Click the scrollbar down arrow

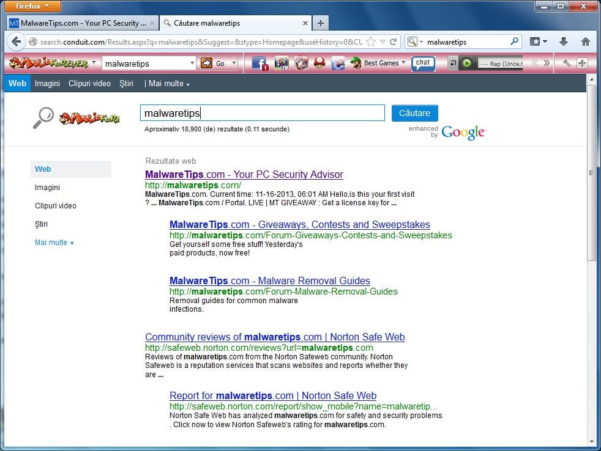591,441
